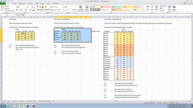The image size is (193, 108).
Task: Switch to the Formulas ribbon tab
Action: coord(30,4)
